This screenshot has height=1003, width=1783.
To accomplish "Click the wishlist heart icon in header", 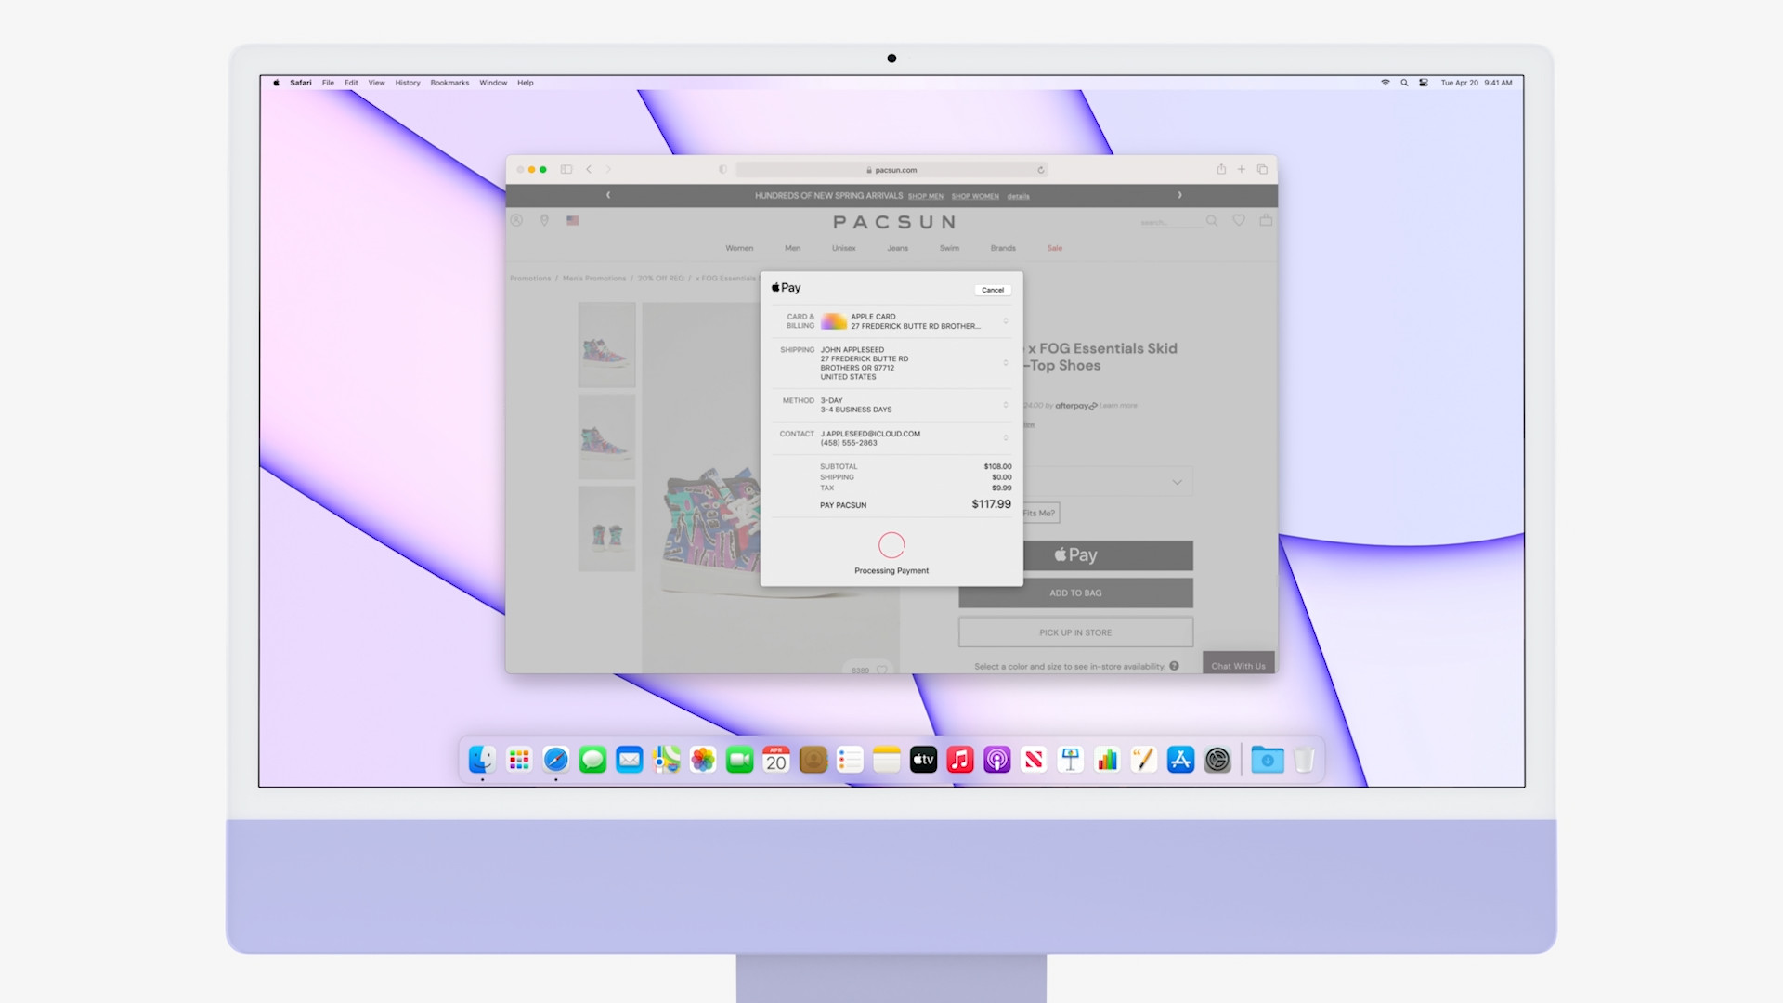I will point(1239,220).
